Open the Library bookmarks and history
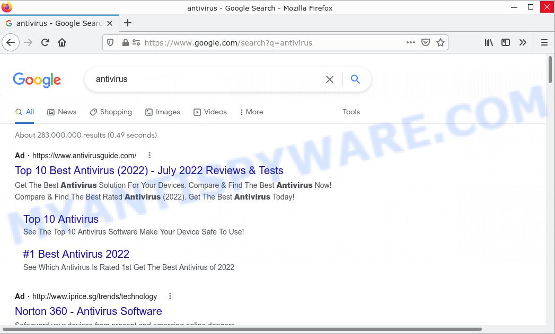555x334 pixels. 489,42
